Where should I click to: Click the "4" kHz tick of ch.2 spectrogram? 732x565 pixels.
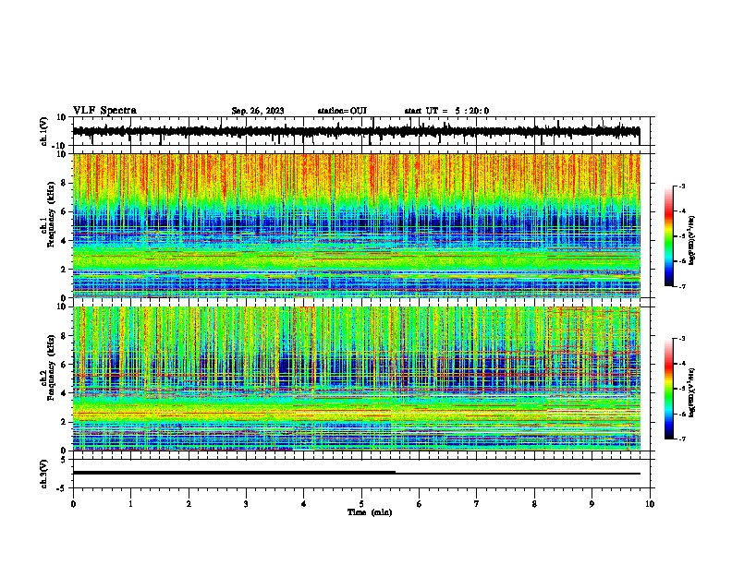tap(64, 393)
